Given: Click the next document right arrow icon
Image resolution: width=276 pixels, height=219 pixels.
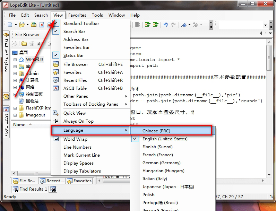Looking at the screenshot, I should [266, 33].
